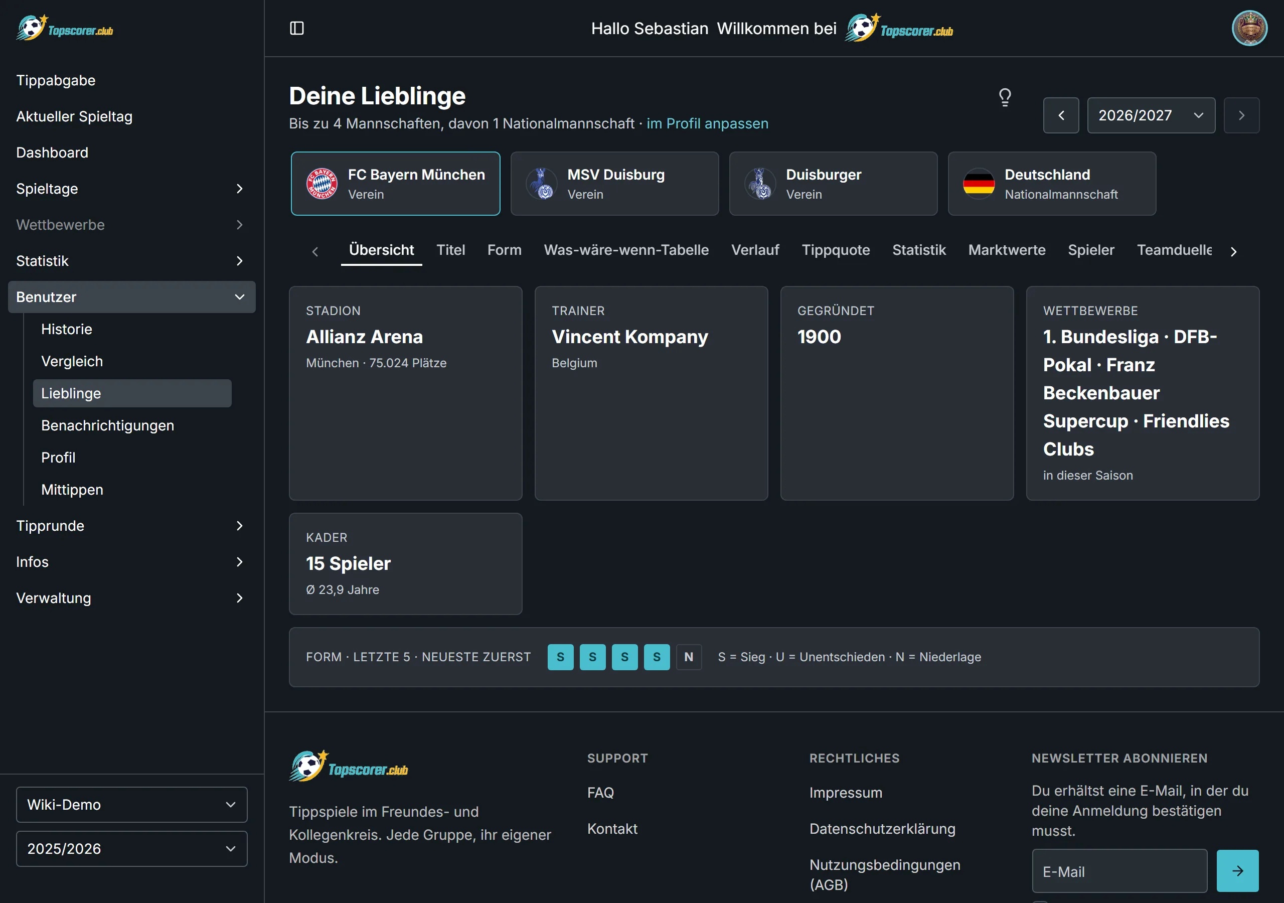Open the Was-wäre-wenn-Tabelle tab

pyautogui.click(x=626, y=250)
